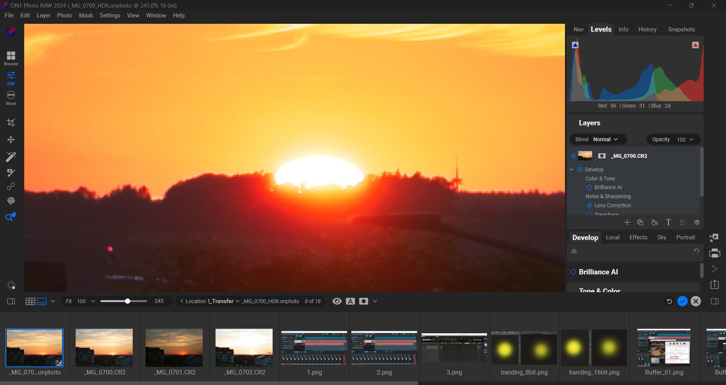The height and width of the screenshot is (385, 726).
Task: Click the ON1 logo icon
Action: pyautogui.click(x=11, y=32)
